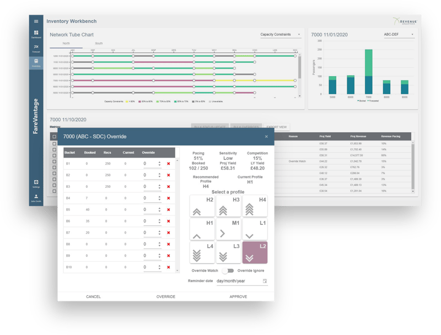Click the Reminder date input field
The height and width of the screenshot is (335, 441).
point(242,281)
